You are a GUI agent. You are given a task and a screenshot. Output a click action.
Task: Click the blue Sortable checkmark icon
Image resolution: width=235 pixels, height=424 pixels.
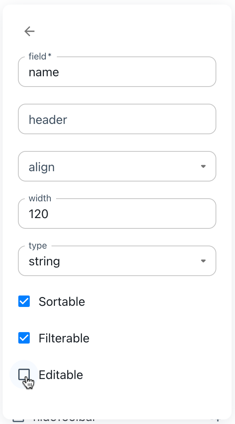click(x=24, y=301)
